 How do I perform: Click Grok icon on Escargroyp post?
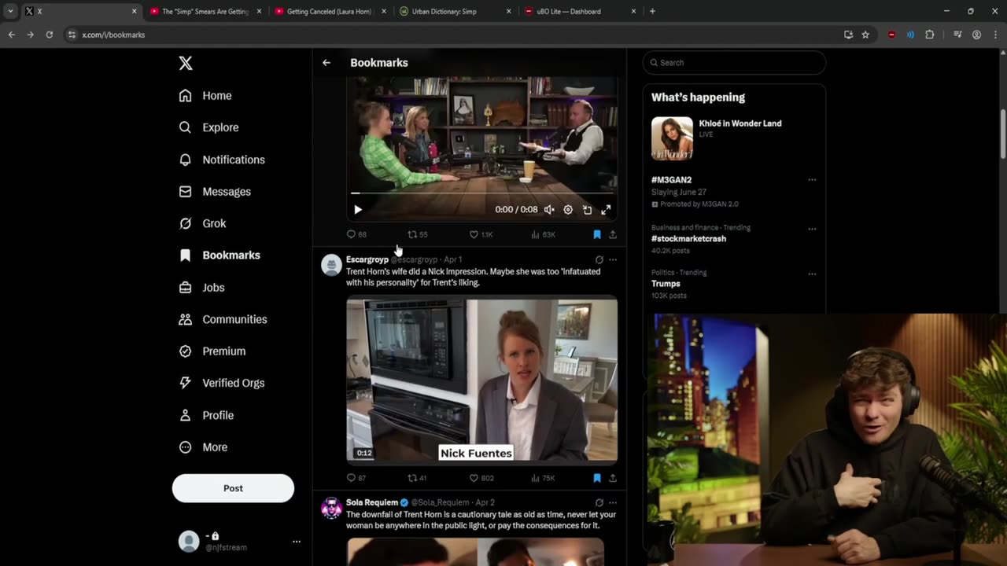click(599, 259)
